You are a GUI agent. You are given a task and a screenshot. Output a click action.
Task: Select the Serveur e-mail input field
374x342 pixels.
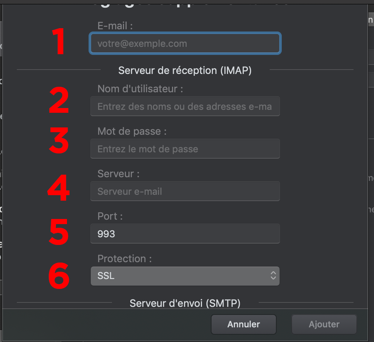(x=185, y=192)
